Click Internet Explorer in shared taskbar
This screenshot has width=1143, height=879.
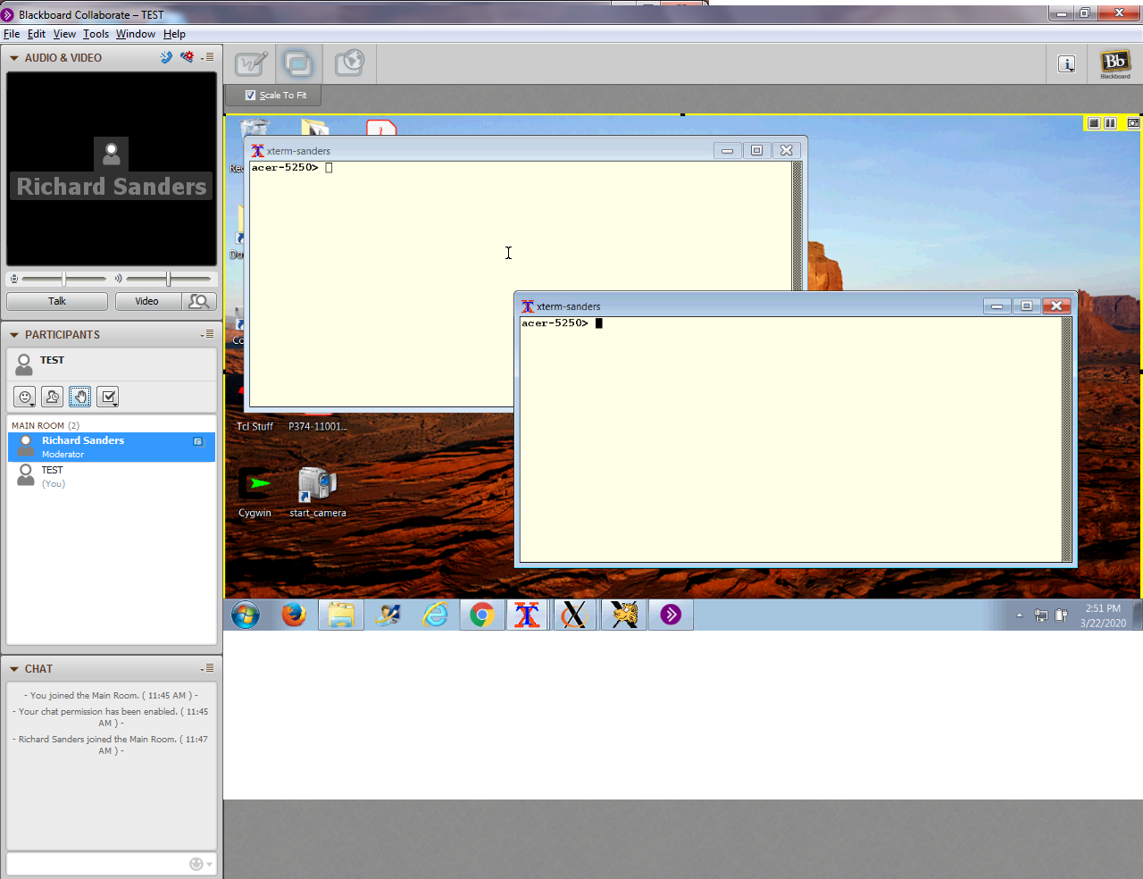435,615
